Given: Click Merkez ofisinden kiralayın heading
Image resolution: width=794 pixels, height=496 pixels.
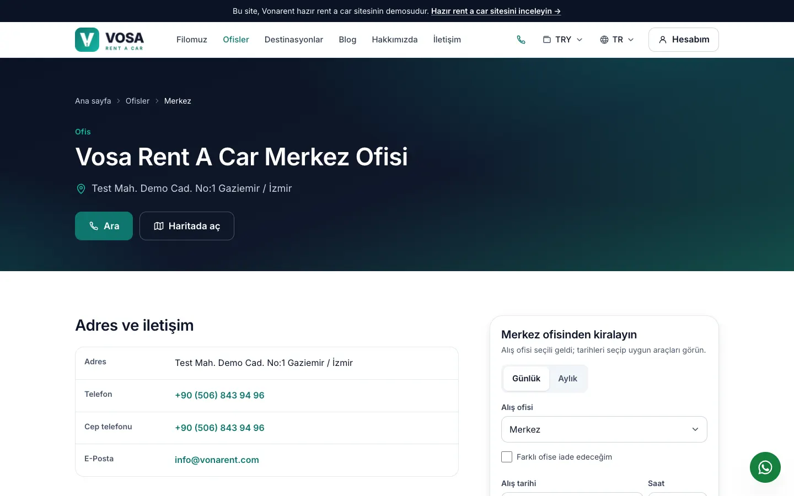Looking at the screenshot, I should tap(569, 335).
